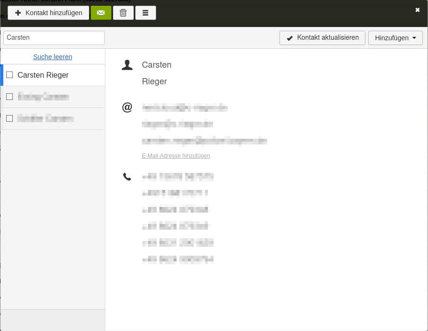Tick the checkbox of the third contact
Image resolution: width=428 pixels, height=331 pixels.
(9, 118)
